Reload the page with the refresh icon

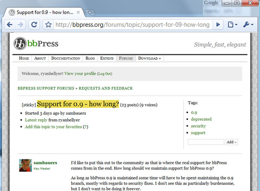point(35,25)
